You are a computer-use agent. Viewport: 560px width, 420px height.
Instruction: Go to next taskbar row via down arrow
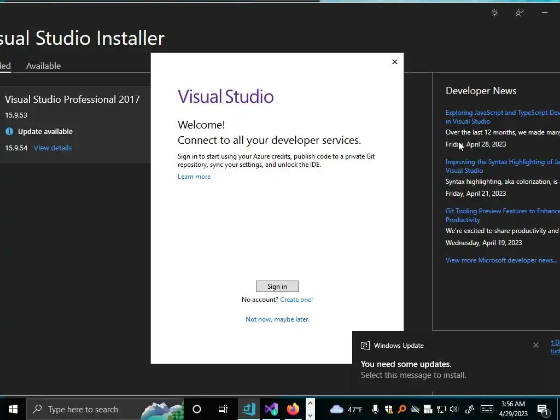(310, 416)
